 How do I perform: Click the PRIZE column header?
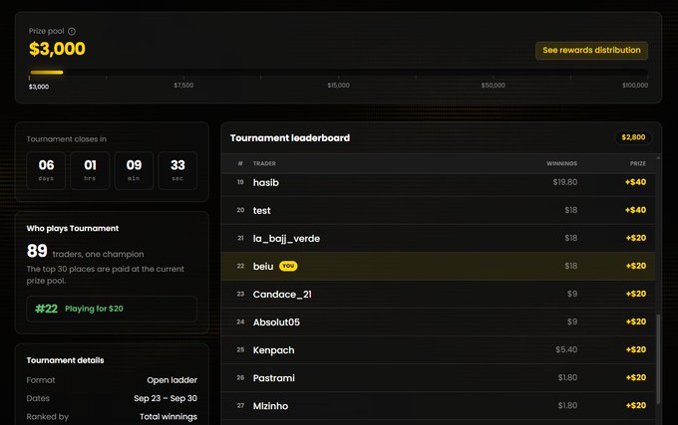coord(638,163)
